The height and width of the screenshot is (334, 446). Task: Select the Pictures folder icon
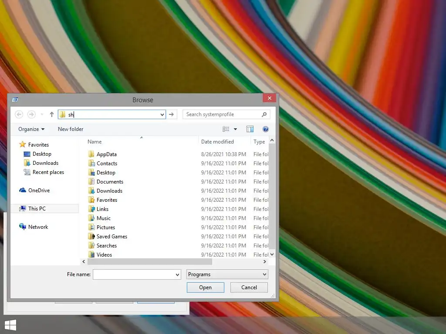tap(91, 227)
